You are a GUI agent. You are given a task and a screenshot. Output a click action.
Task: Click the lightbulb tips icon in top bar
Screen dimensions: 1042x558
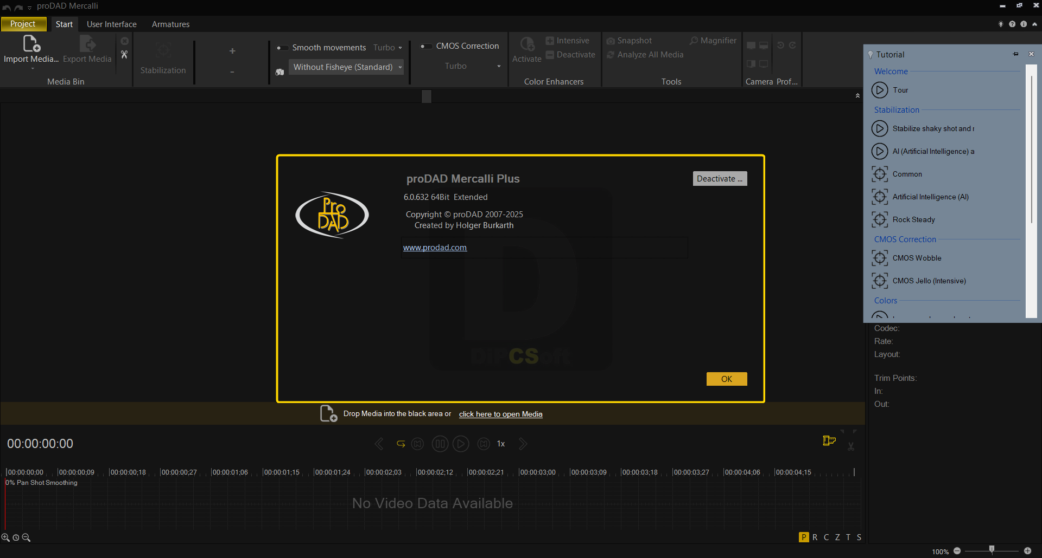pos(1001,24)
